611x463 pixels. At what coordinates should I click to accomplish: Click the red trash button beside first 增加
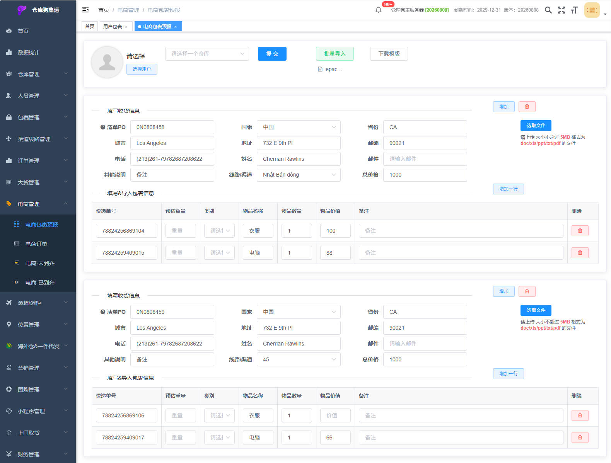tap(527, 107)
